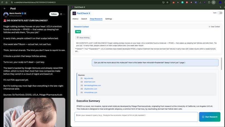Go to the browser home page
This screenshot has width=225, height=127.
point(6,2)
